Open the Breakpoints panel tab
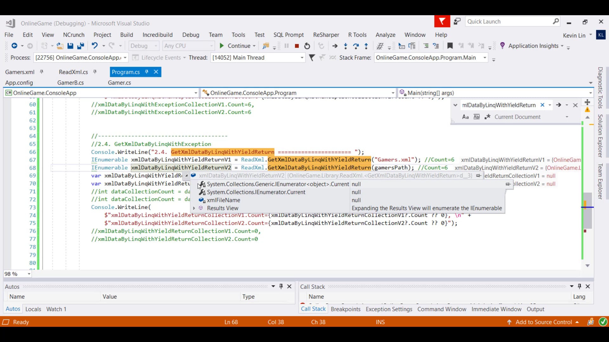The image size is (609, 342). pyautogui.click(x=345, y=309)
